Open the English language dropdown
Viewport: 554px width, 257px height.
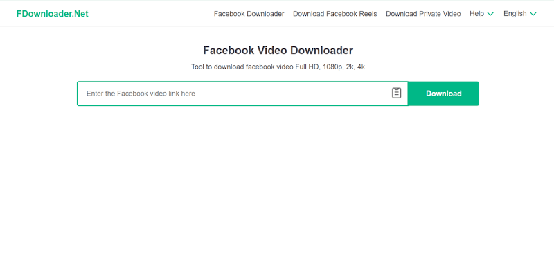coord(520,14)
